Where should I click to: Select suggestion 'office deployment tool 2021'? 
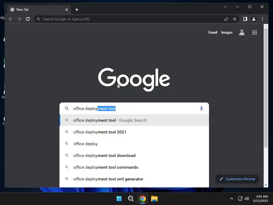click(134, 132)
